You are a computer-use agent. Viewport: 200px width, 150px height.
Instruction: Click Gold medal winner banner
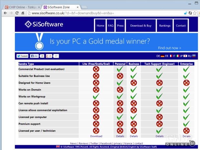(106, 42)
